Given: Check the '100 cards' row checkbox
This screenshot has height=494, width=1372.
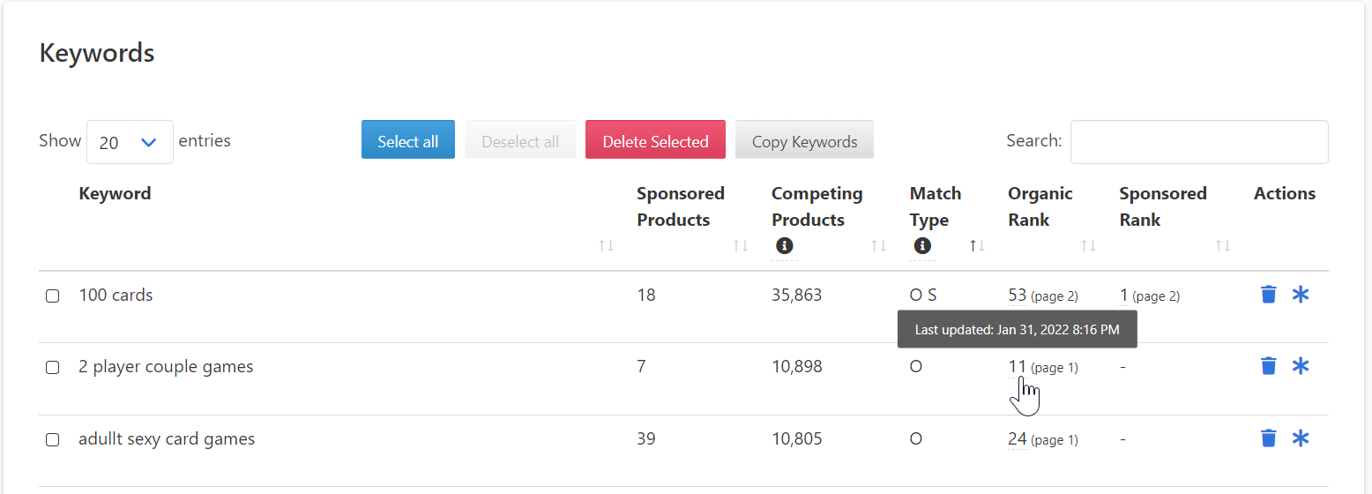Looking at the screenshot, I should 52,296.
